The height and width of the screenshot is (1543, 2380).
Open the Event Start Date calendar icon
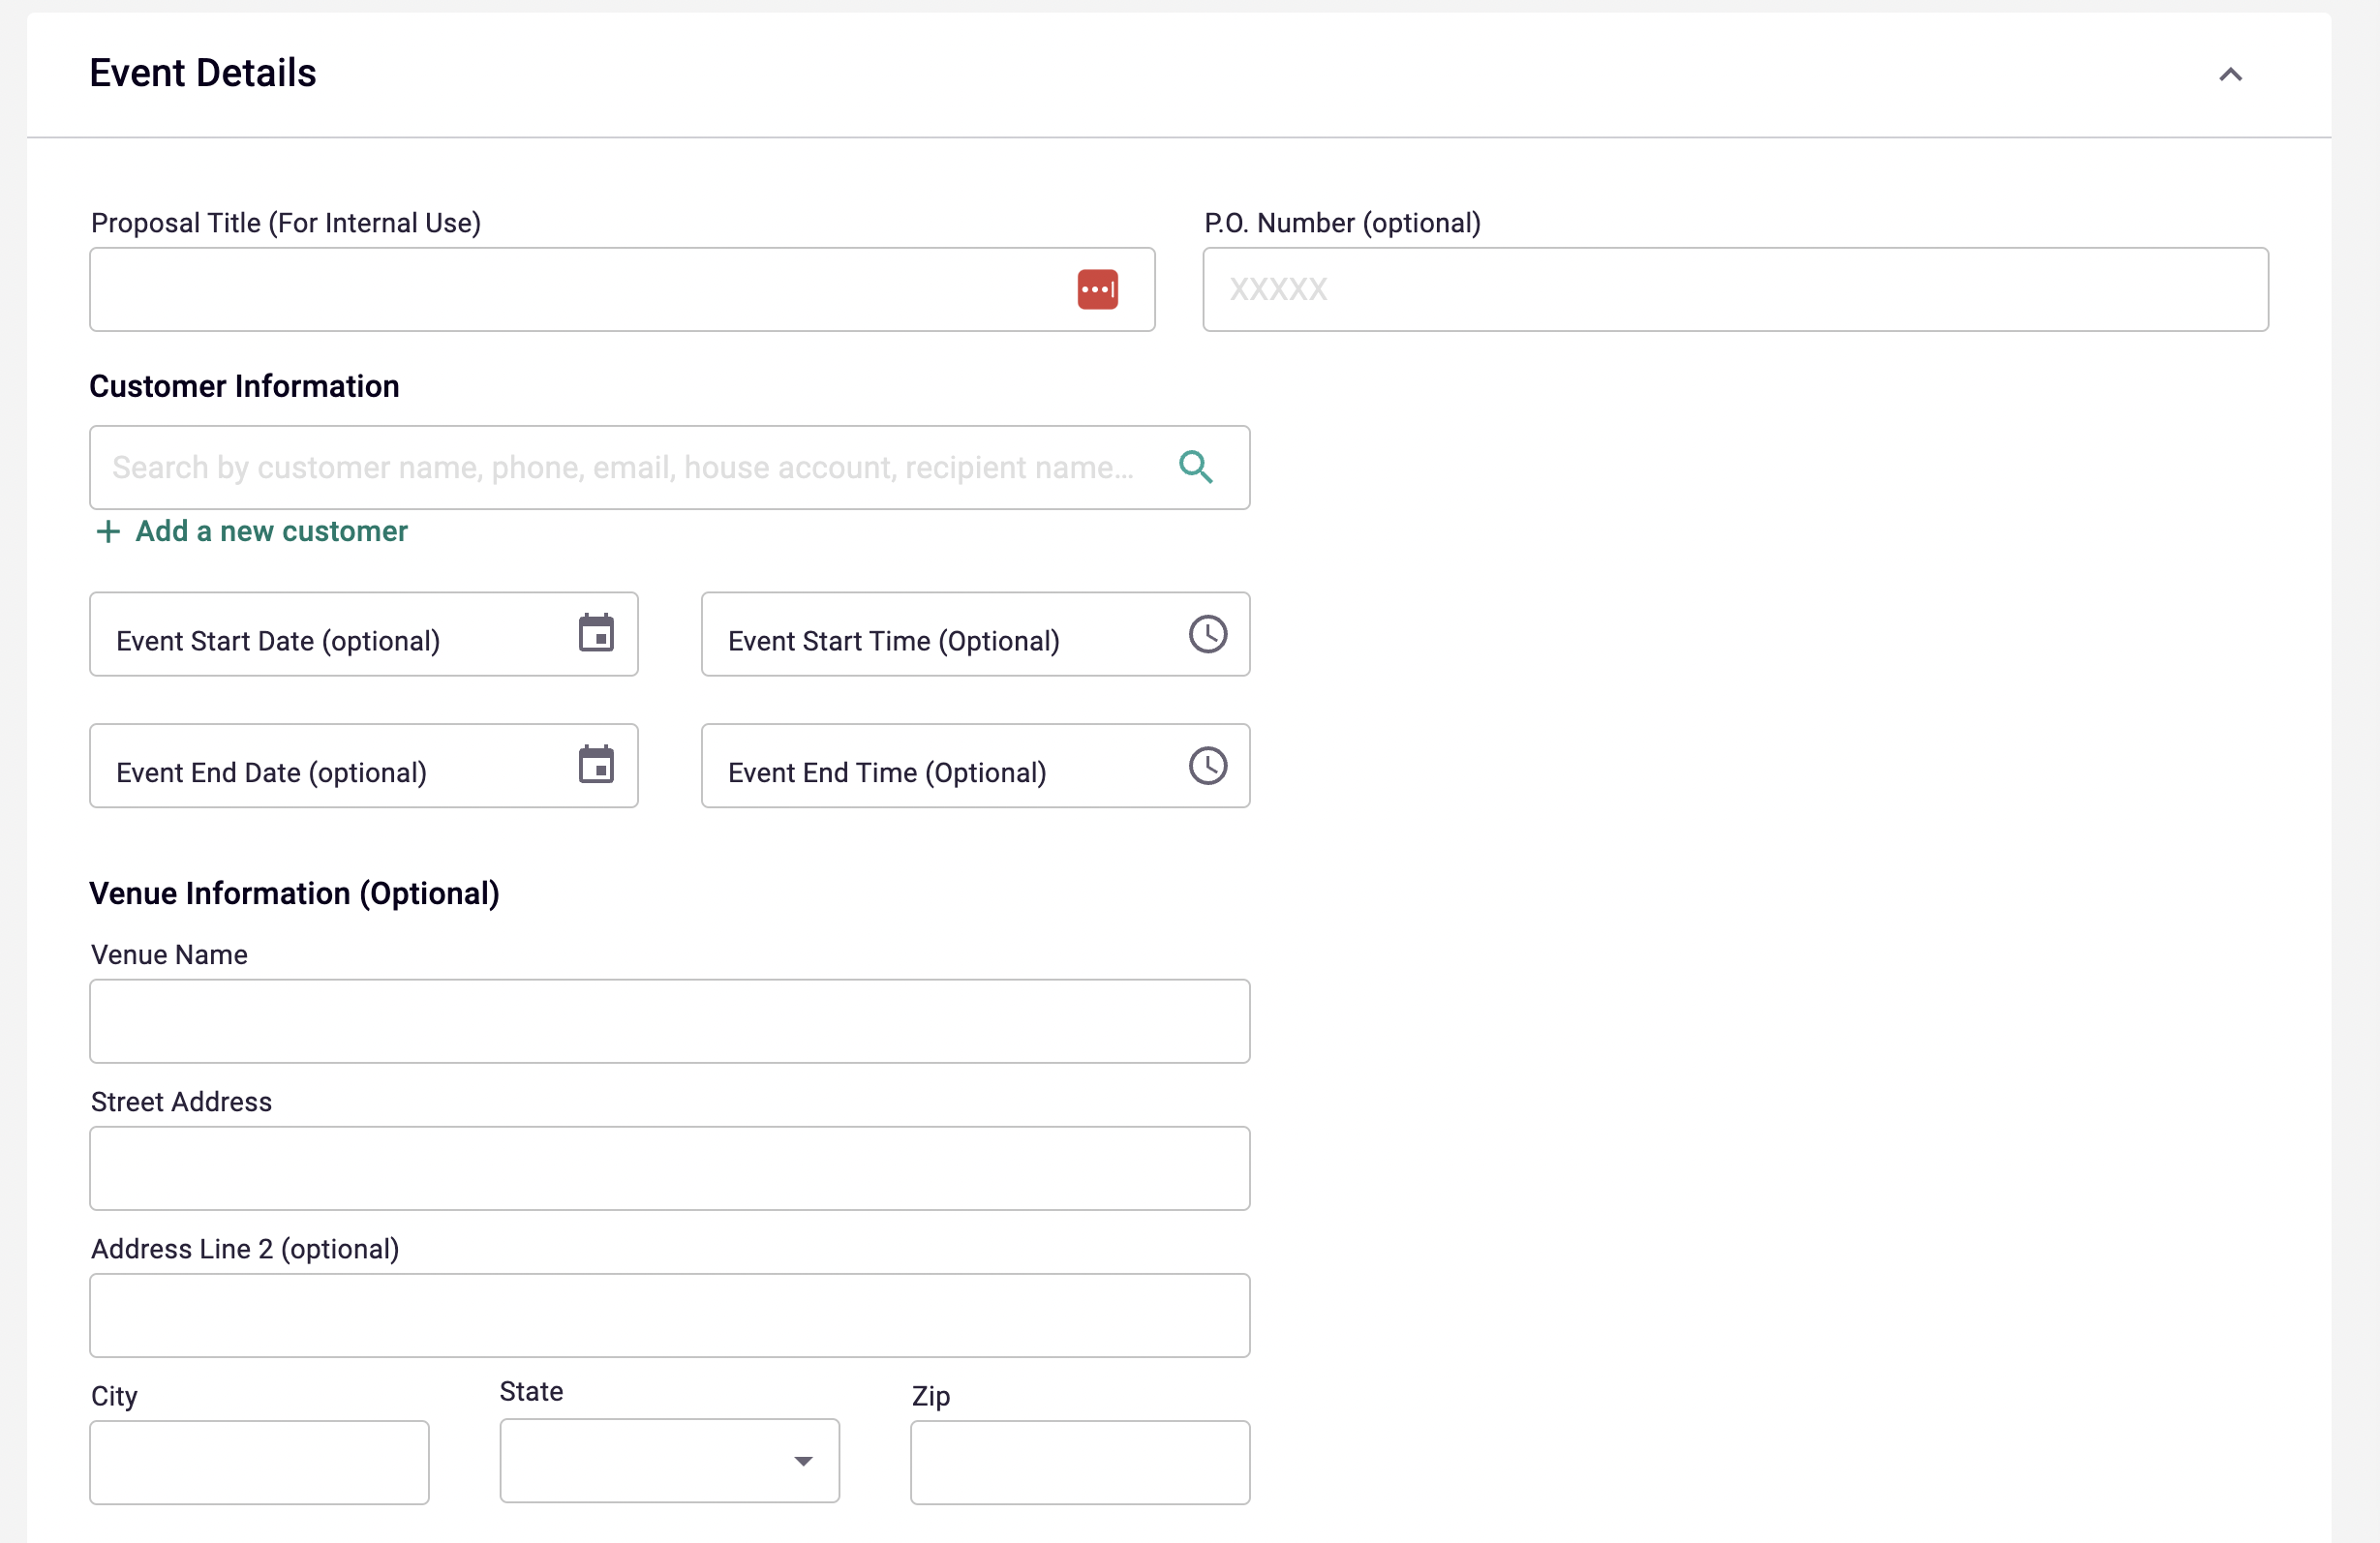(596, 633)
